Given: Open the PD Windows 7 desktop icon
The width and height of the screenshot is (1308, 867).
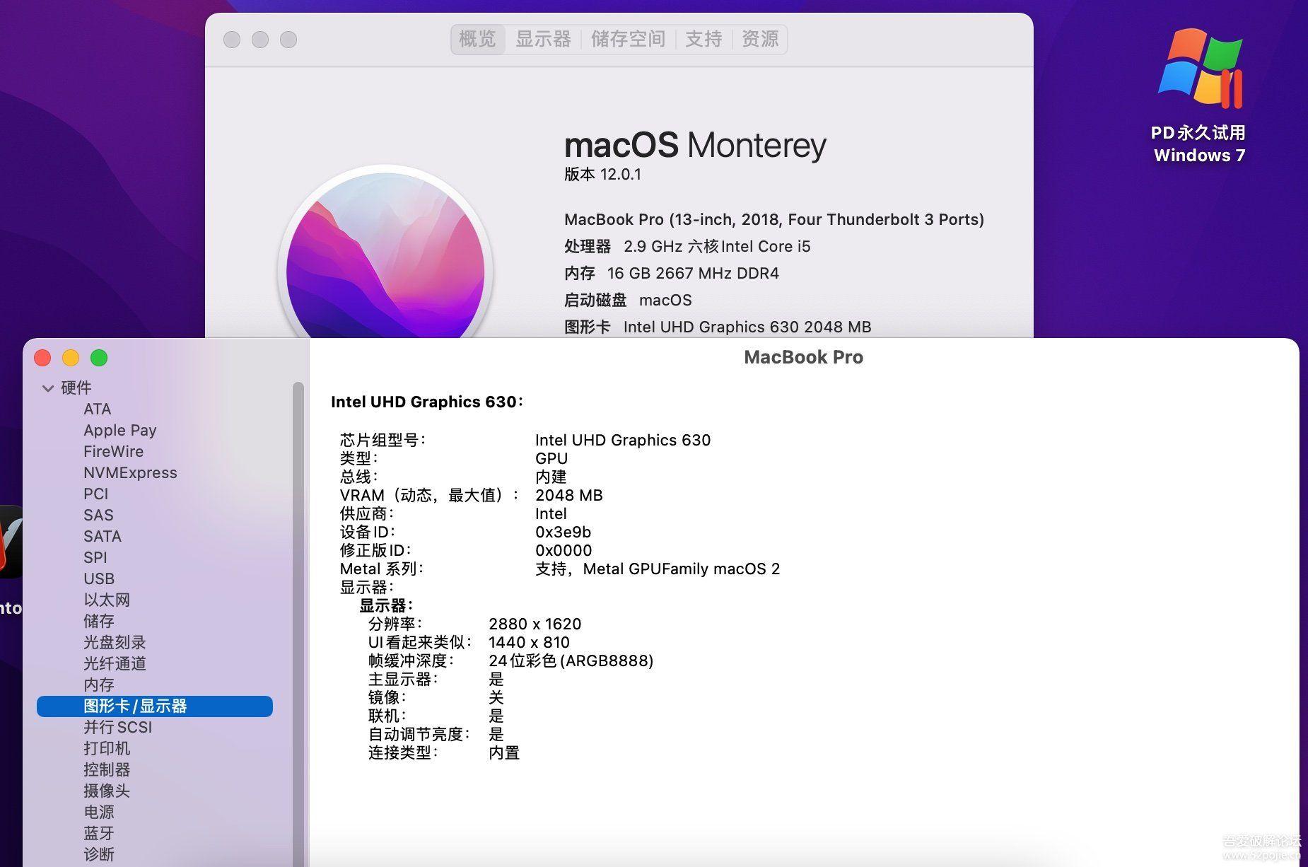Looking at the screenshot, I should (x=1199, y=71).
